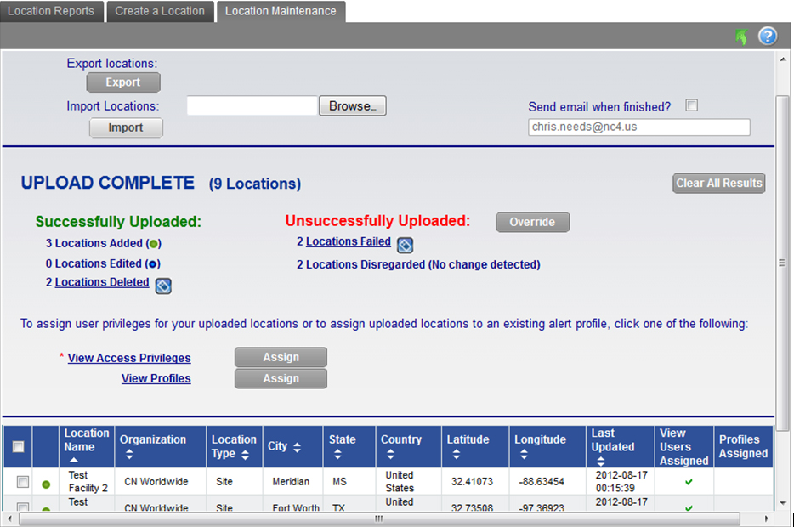
Task: Toggle City column sort arrows
Action: coord(297,447)
